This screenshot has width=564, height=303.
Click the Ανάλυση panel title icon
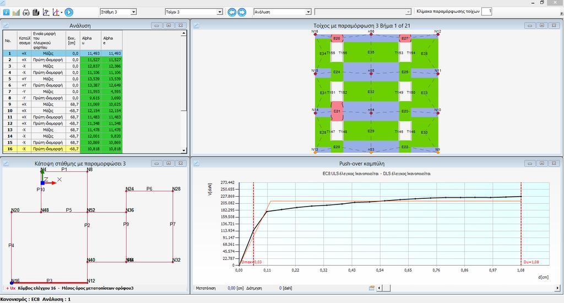click(6, 25)
